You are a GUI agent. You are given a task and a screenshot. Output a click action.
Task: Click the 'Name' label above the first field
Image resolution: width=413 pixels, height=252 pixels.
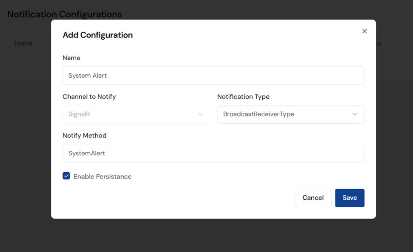[x=72, y=58]
